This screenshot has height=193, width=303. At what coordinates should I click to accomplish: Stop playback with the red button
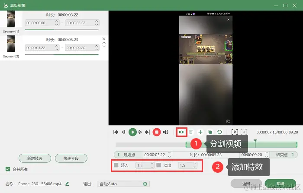click(157, 132)
